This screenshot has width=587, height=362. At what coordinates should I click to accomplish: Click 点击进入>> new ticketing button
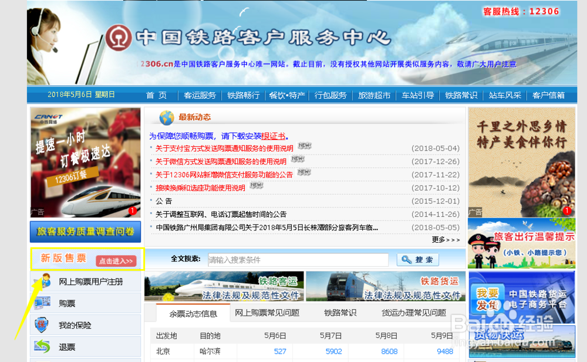tap(116, 261)
